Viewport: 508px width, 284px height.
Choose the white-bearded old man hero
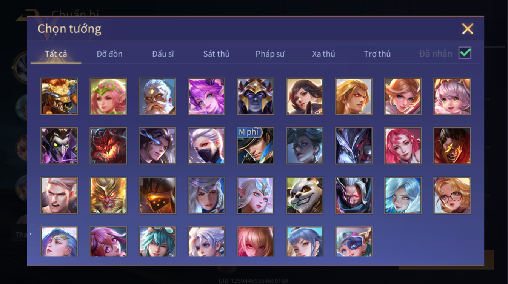point(157,96)
